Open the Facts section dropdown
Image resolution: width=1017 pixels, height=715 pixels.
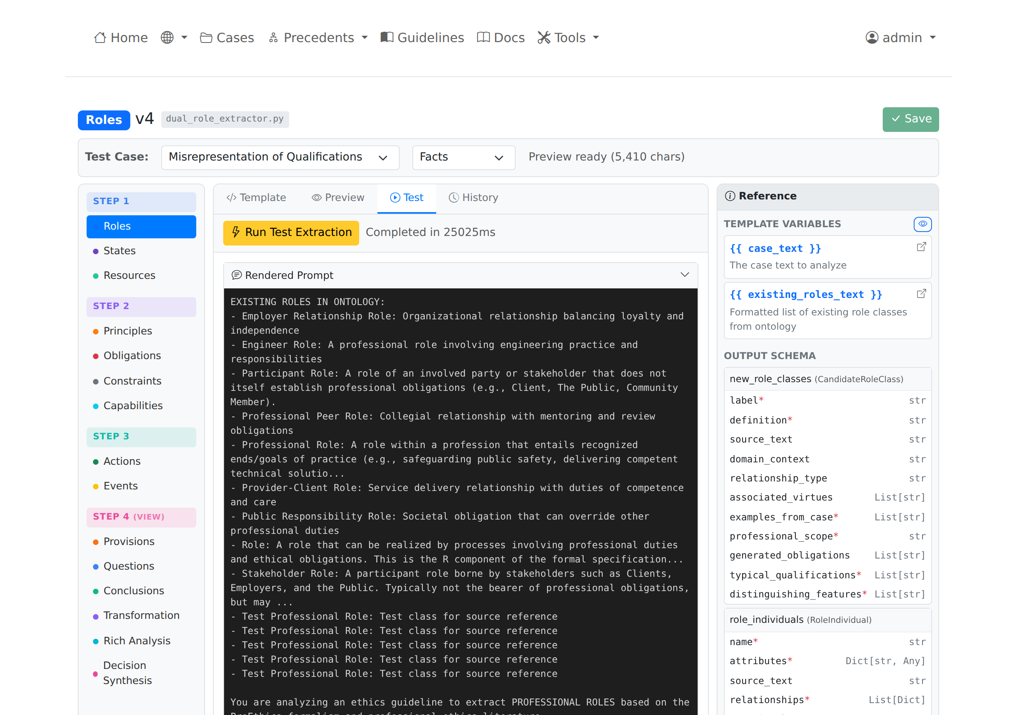point(463,157)
